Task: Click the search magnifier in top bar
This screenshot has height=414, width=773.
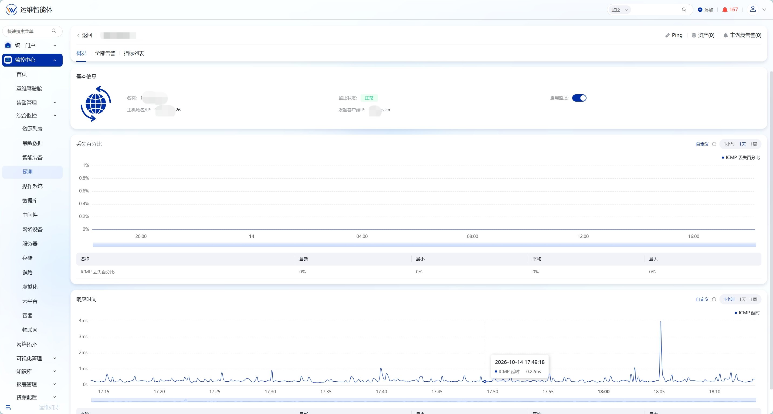Action: tap(684, 10)
